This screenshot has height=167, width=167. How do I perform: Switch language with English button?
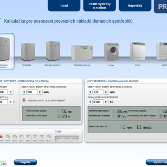26,162
